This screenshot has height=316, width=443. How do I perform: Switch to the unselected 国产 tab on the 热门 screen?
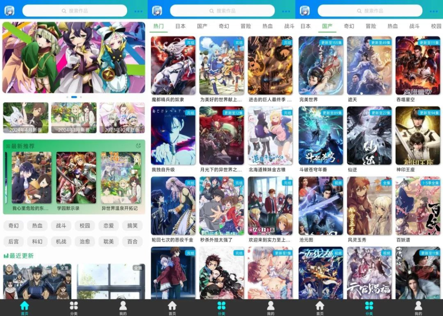pyautogui.click(x=202, y=26)
